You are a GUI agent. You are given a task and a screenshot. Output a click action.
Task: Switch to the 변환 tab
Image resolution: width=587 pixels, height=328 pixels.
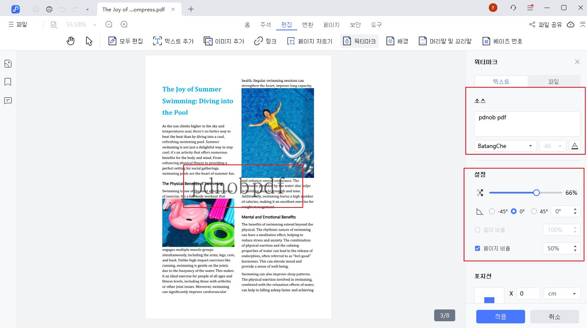click(x=308, y=24)
